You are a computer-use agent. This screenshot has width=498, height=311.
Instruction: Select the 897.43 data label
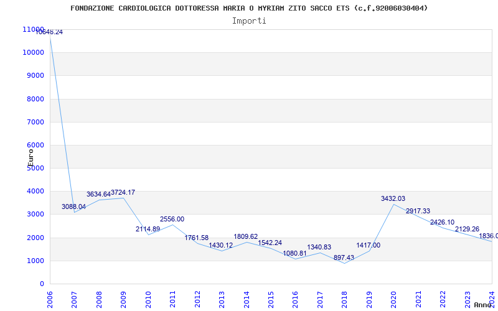[344, 258]
